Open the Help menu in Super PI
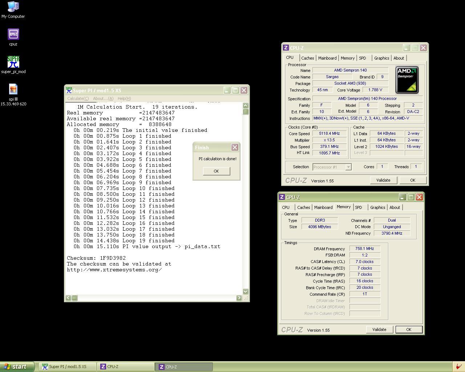Image resolution: width=465 pixels, height=372 pixels. click(x=124, y=98)
